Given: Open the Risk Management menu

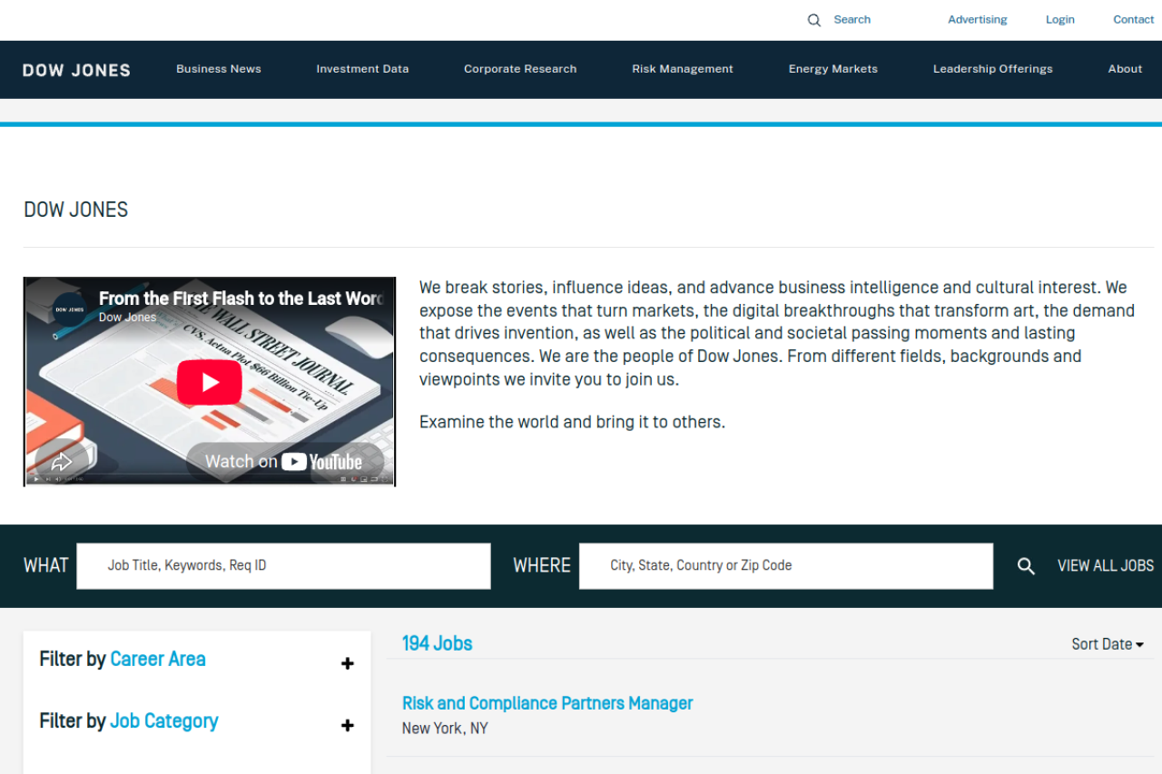Looking at the screenshot, I should click(683, 69).
